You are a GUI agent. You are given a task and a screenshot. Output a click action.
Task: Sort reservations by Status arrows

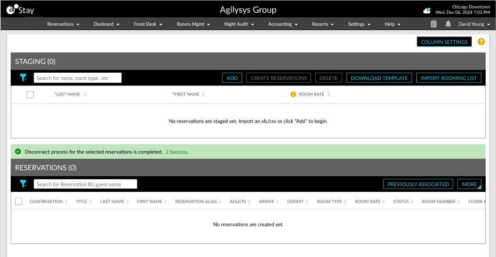[x=412, y=202]
